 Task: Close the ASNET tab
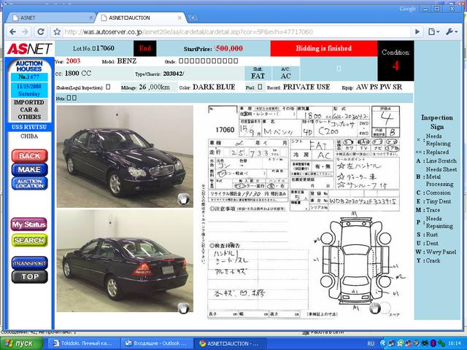(x=90, y=17)
